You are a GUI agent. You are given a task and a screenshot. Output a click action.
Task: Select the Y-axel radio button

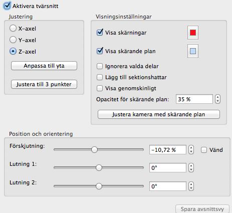point(13,40)
